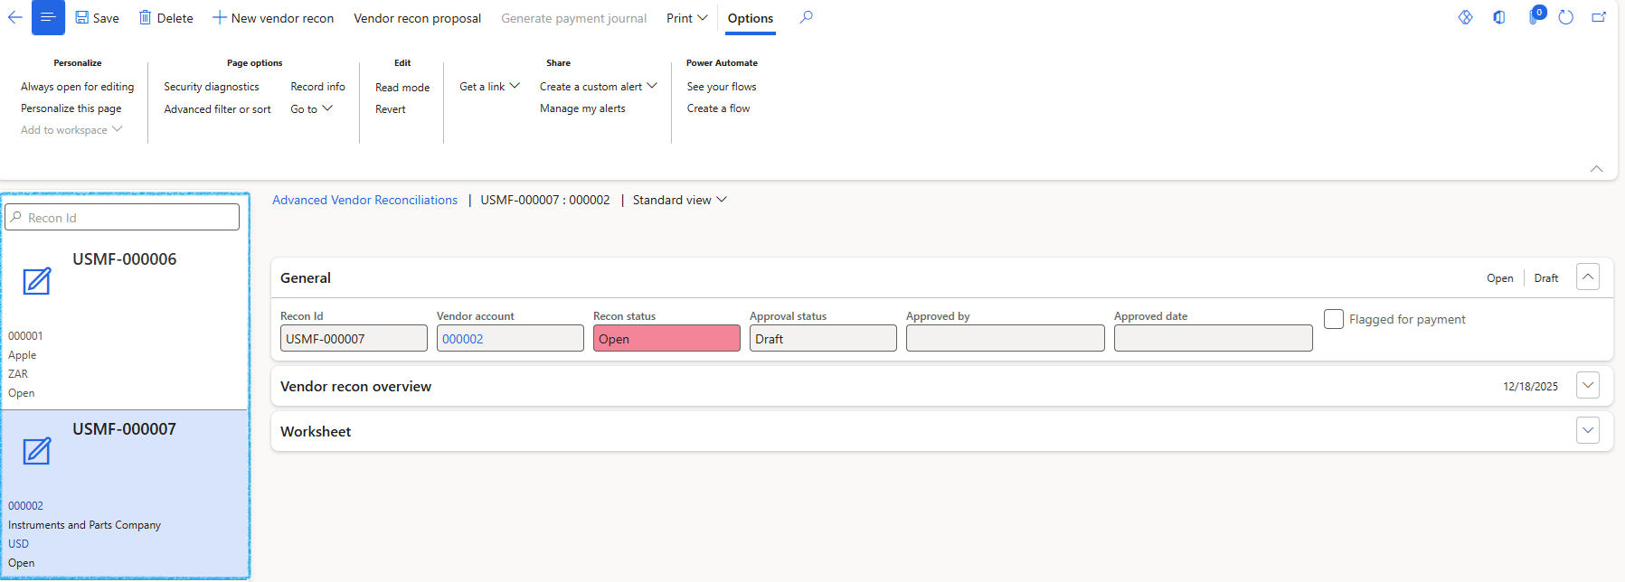Click the Delete trash icon

click(145, 17)
